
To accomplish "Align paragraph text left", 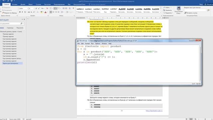I will click(x=51, y=12).
